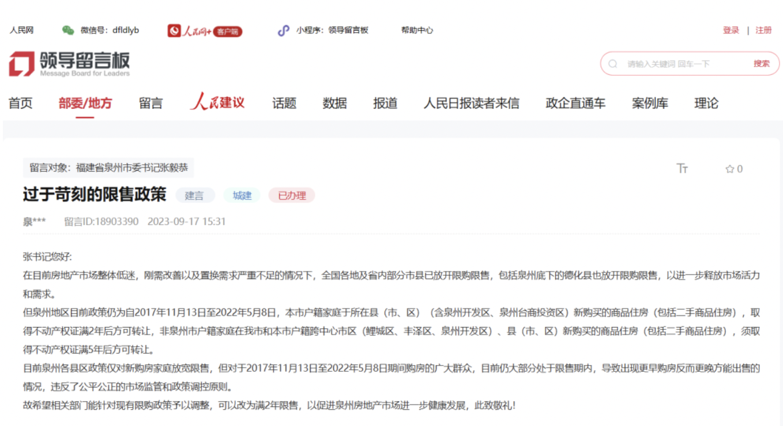783x426 pixels.
Task: Open 人民日报读者来信 section
Action: tap(471, 104)
